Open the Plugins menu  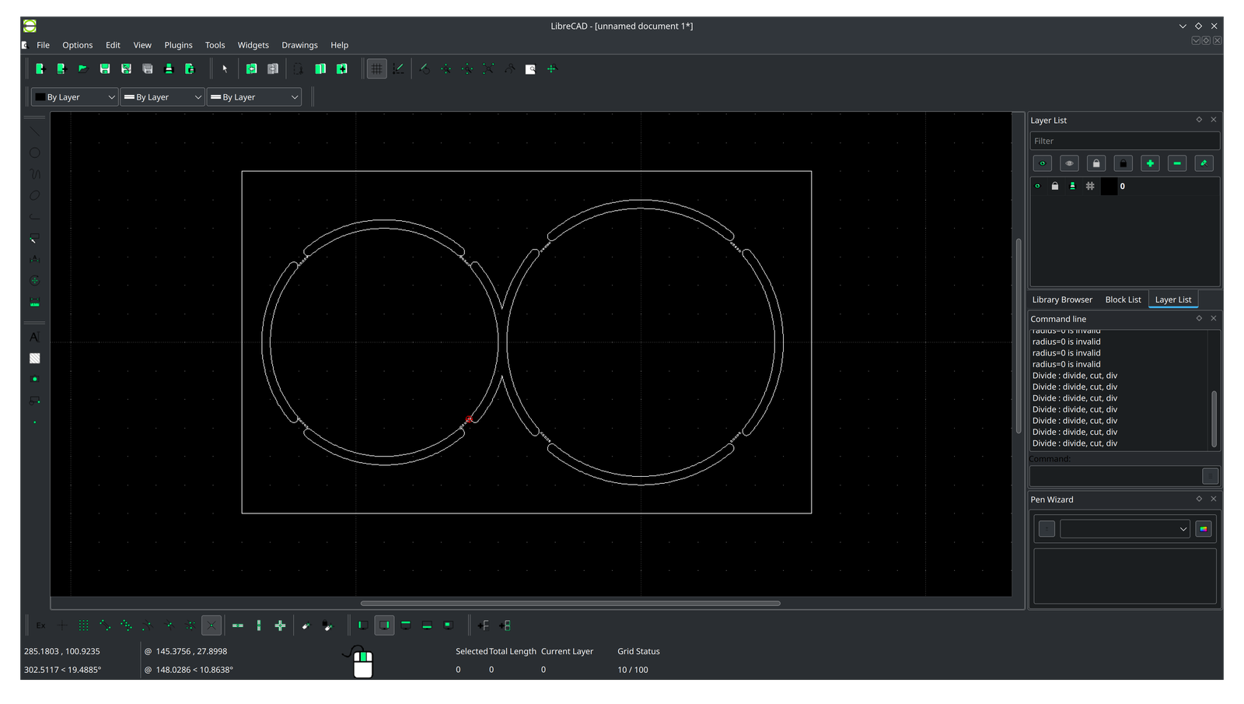click(178, 45)
